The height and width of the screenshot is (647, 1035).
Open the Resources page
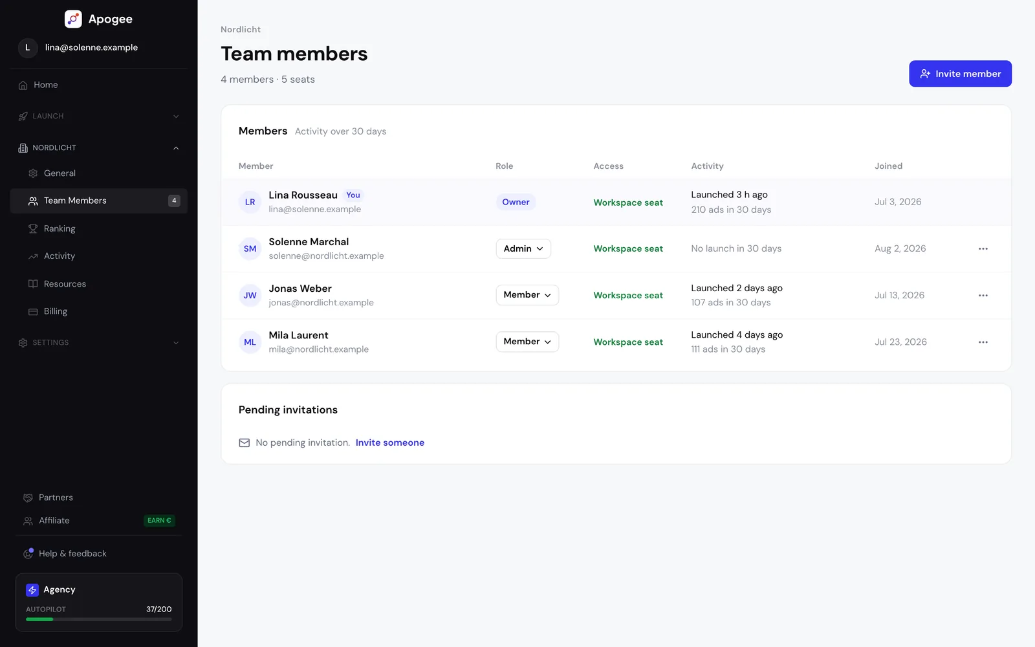99,284
